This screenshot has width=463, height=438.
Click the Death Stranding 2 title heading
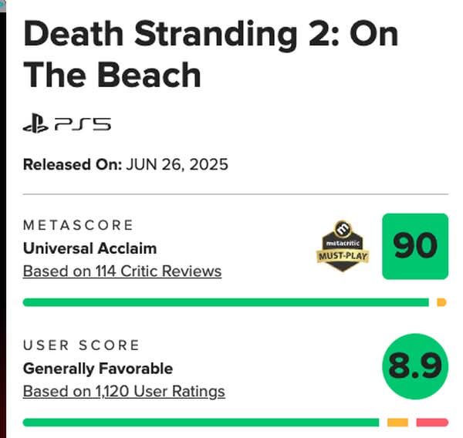(x=211, y=54)
